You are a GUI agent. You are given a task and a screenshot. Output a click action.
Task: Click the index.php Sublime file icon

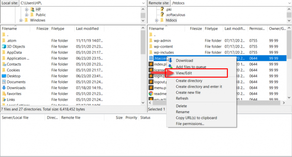click(151, 64)
